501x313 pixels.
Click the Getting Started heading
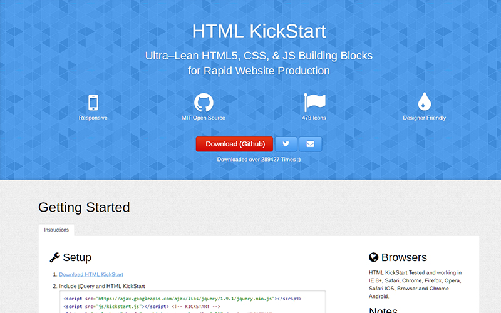click(x=84, y=207)
